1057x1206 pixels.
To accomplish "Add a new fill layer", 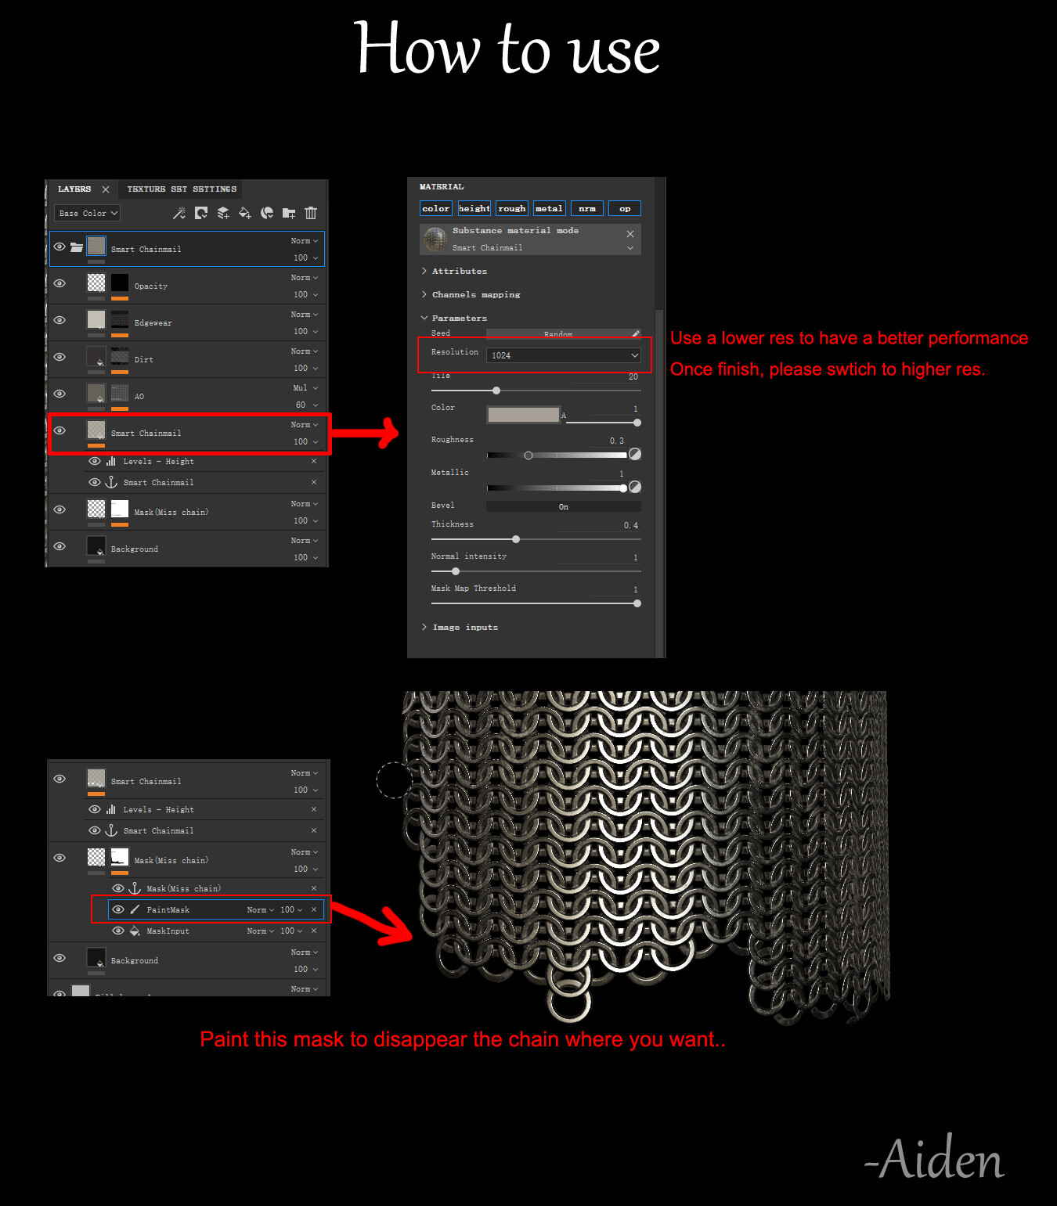I will 245,213.
